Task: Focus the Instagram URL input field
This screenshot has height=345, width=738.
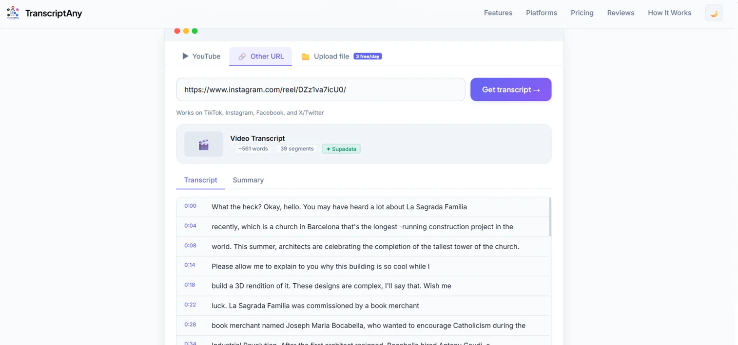Action: (320, 90)
